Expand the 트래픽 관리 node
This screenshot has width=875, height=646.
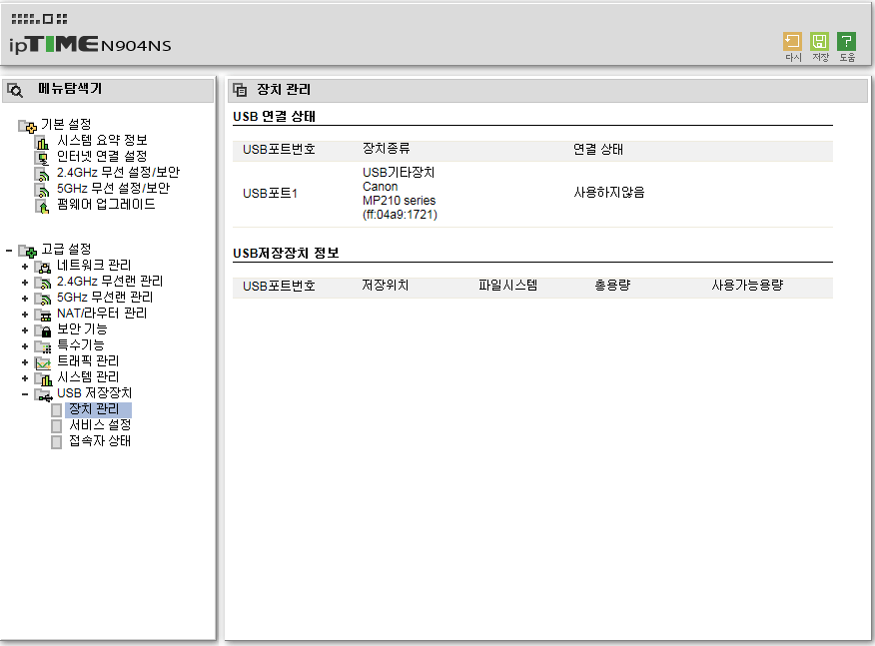coord(25,362)
